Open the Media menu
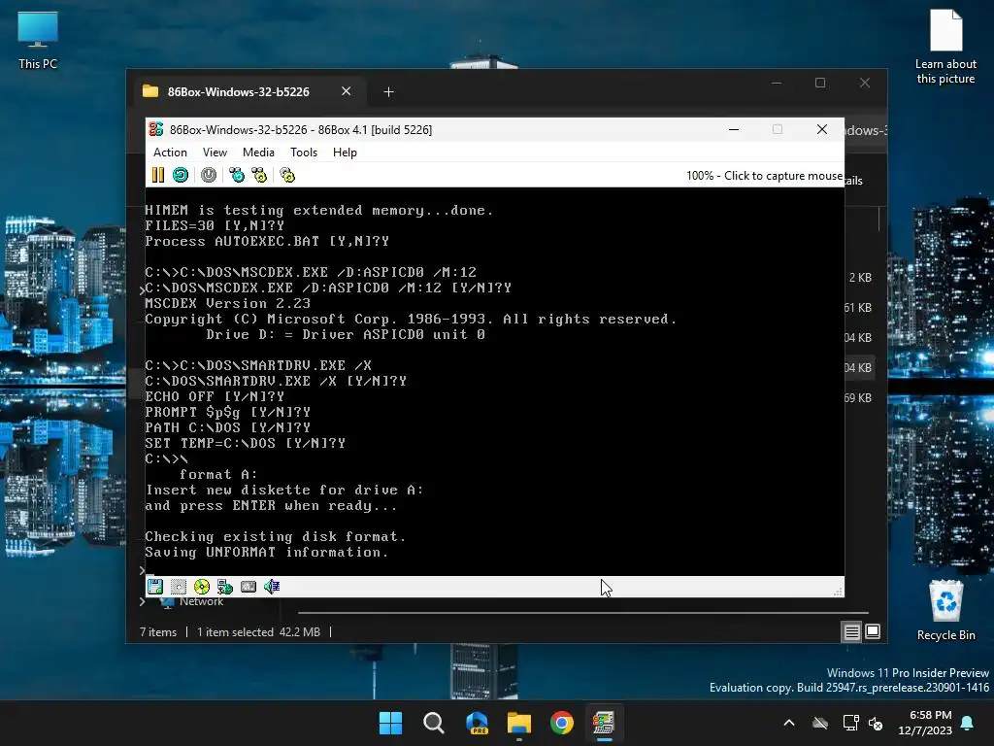Image resolution: width=994 pixels, height=746 pixels. point(258,153)
